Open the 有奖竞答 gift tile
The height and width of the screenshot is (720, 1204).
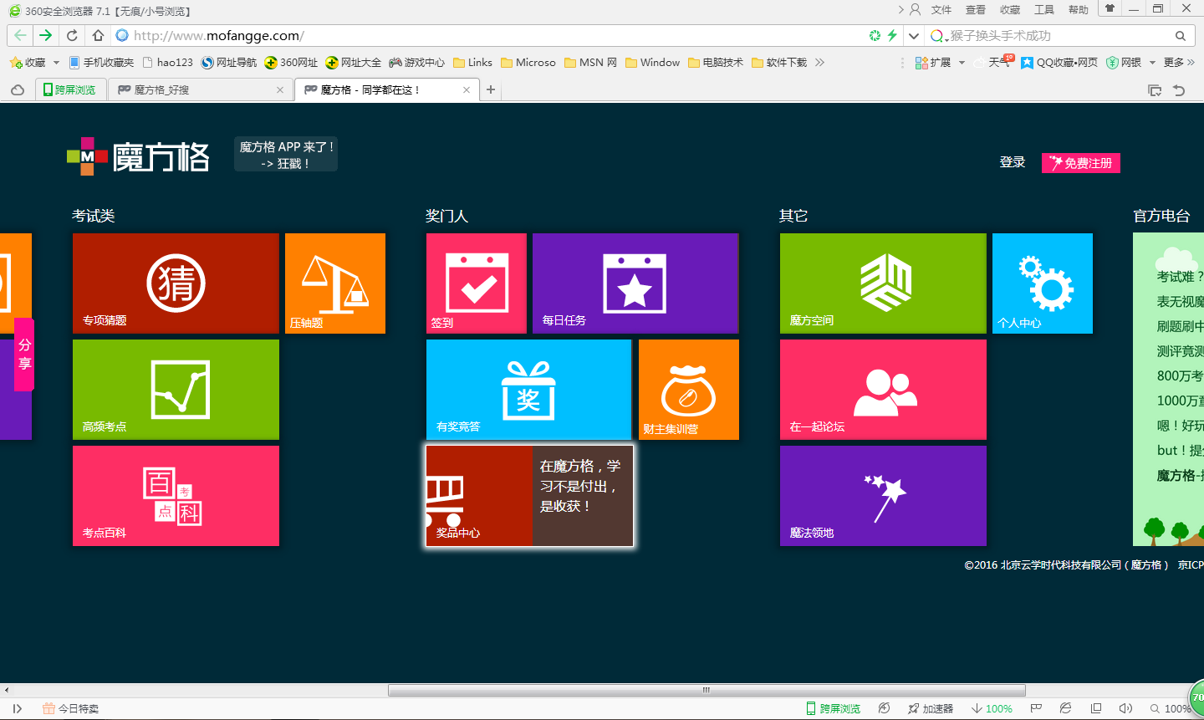click(x=529, y=390)
